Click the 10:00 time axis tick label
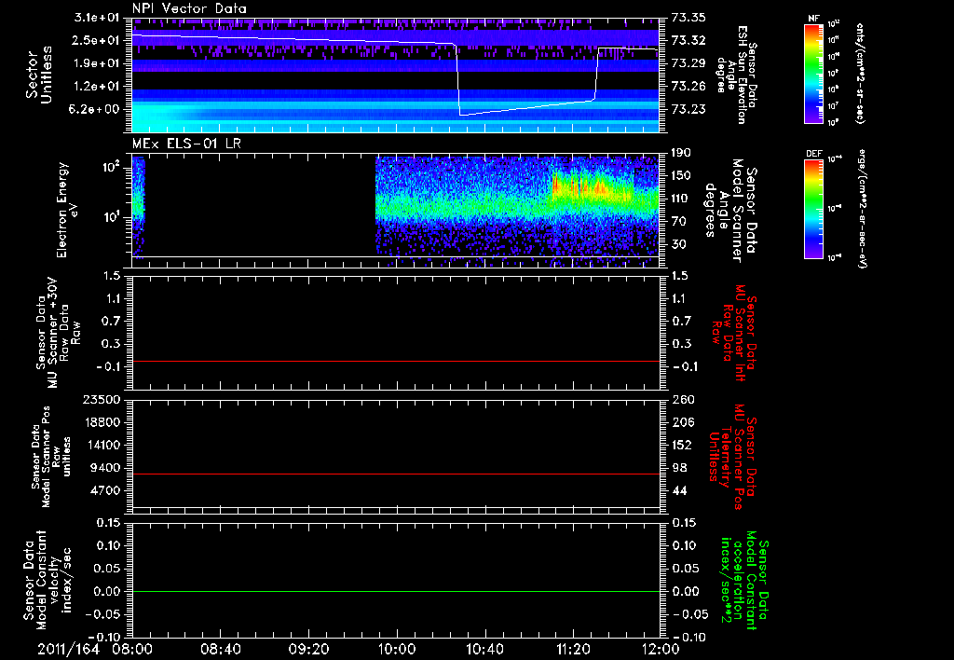The width and height of the screenshot is (954, 660). click(397, 648)
